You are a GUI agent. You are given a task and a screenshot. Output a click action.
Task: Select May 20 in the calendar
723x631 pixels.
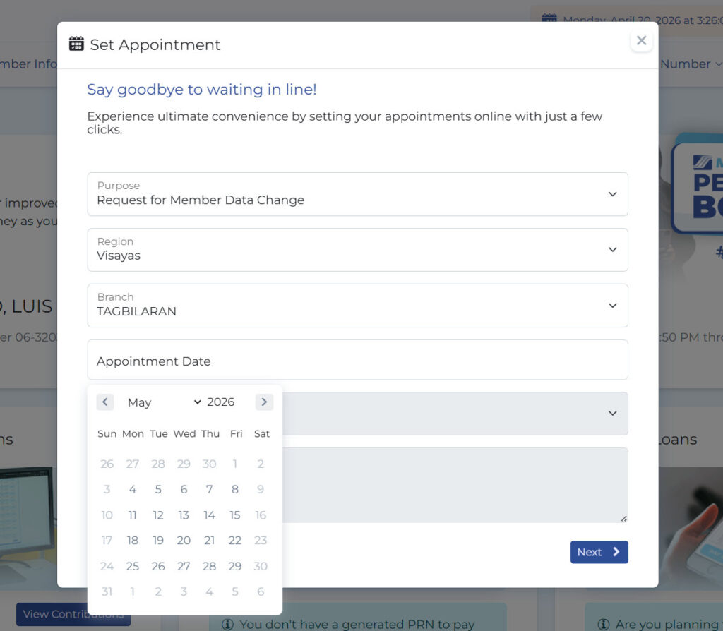(x=184, y=540)
